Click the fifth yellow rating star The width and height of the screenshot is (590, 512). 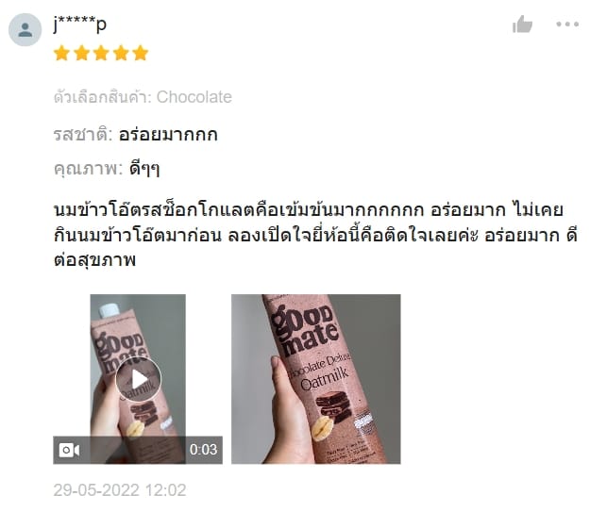[x=141, y=53]
